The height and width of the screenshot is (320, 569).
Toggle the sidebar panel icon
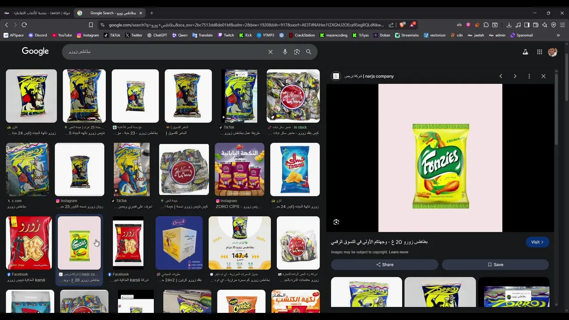point(527,25)
